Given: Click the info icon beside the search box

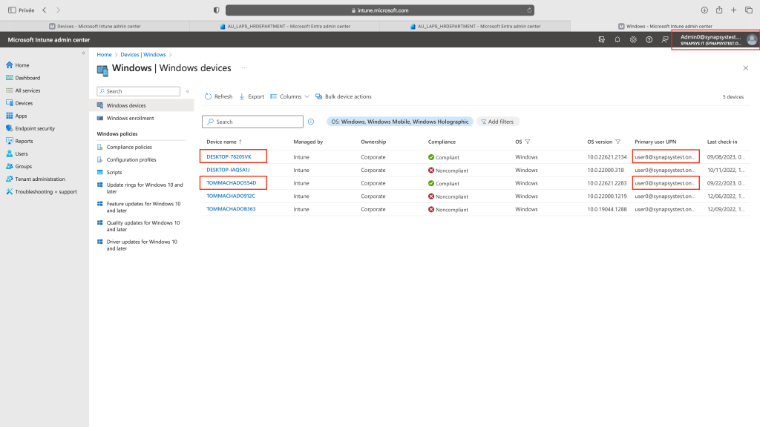Looking at the screenshot, I should [311, 122].
